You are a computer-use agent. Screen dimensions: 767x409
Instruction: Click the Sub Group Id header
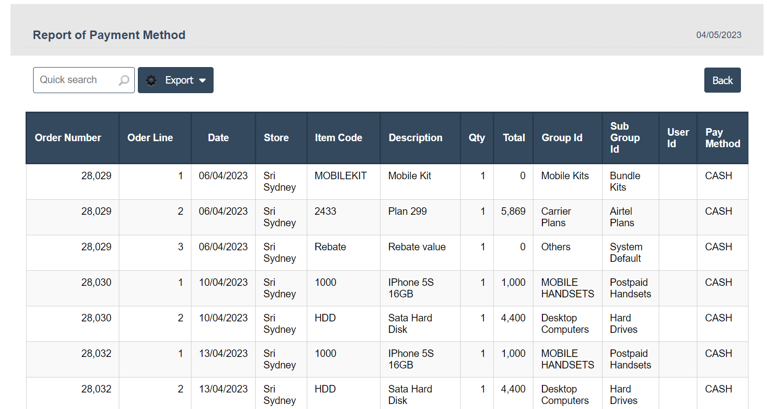[625, 138]
